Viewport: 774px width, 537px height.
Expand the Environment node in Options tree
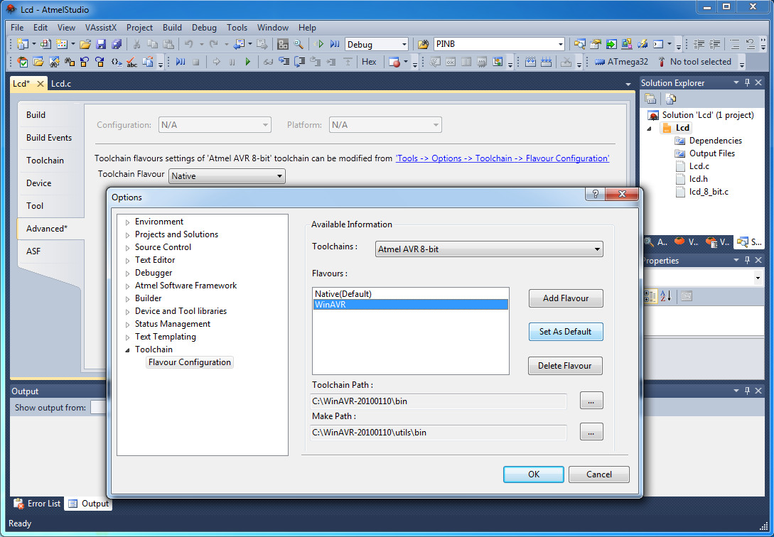point(128,222)
